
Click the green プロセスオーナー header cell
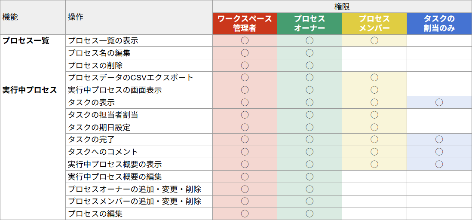click(x=310, y=24)
